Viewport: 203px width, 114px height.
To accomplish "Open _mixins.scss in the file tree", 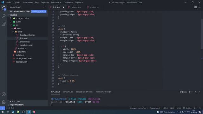I will [28, 42].
